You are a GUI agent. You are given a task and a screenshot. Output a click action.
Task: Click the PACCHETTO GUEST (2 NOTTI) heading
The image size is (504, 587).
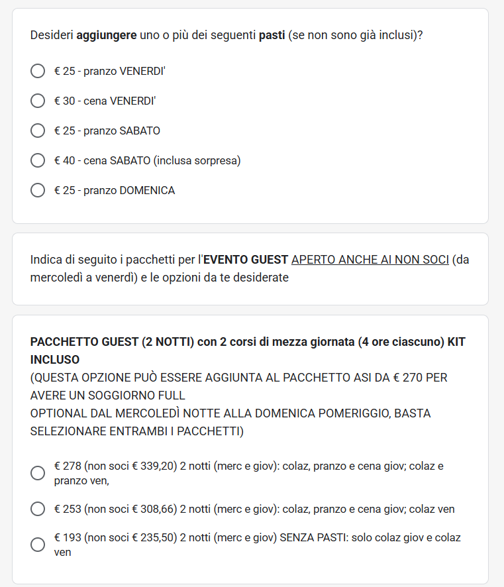248,350
